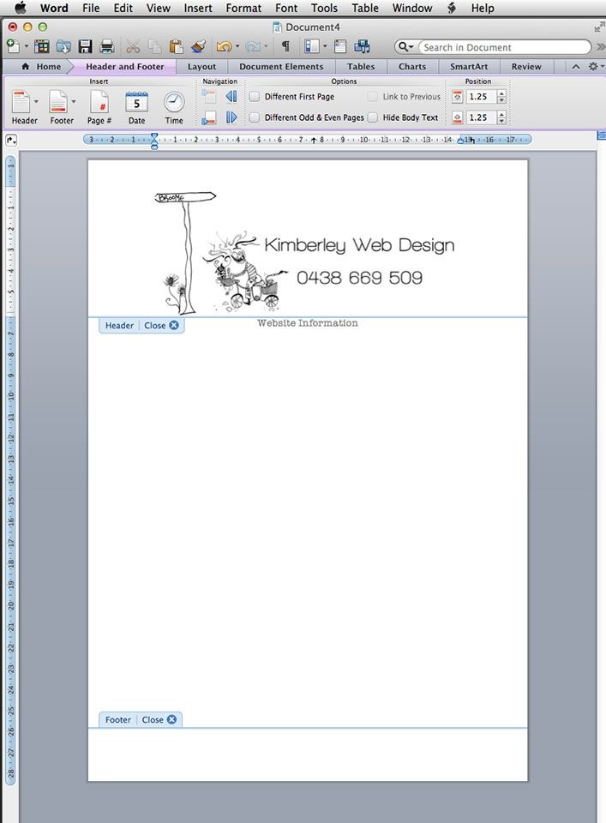Open the New Document dropdown arrow
The width and height of the screenshot is (606, 823).
[x=27, y=46]
